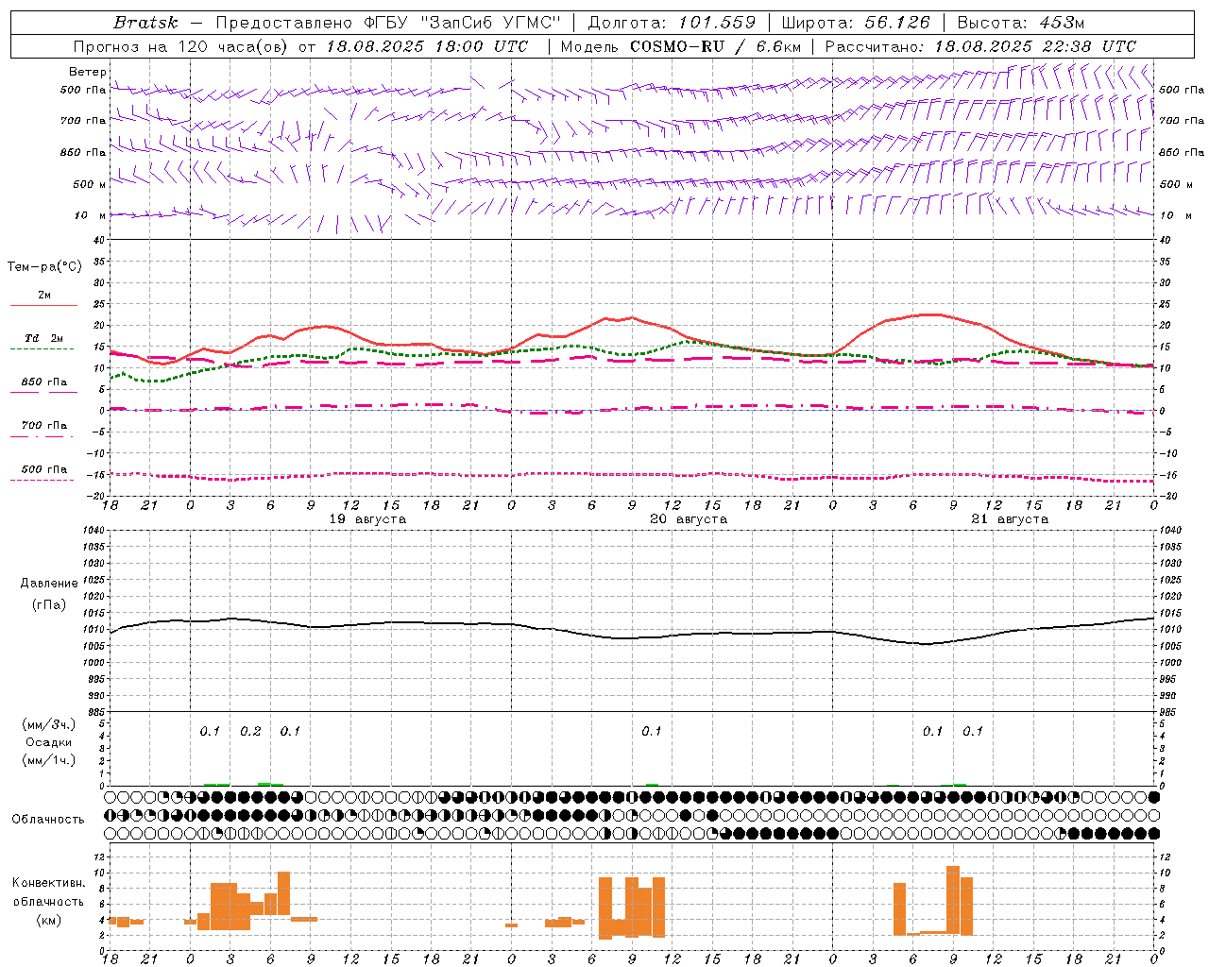Click the Конвективн. облачность label
The height and width of the screenshot is (967, 1209).
point(48,892)
